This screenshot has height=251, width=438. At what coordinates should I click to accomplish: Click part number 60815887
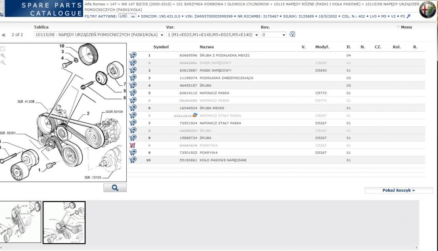click(189, 71)
